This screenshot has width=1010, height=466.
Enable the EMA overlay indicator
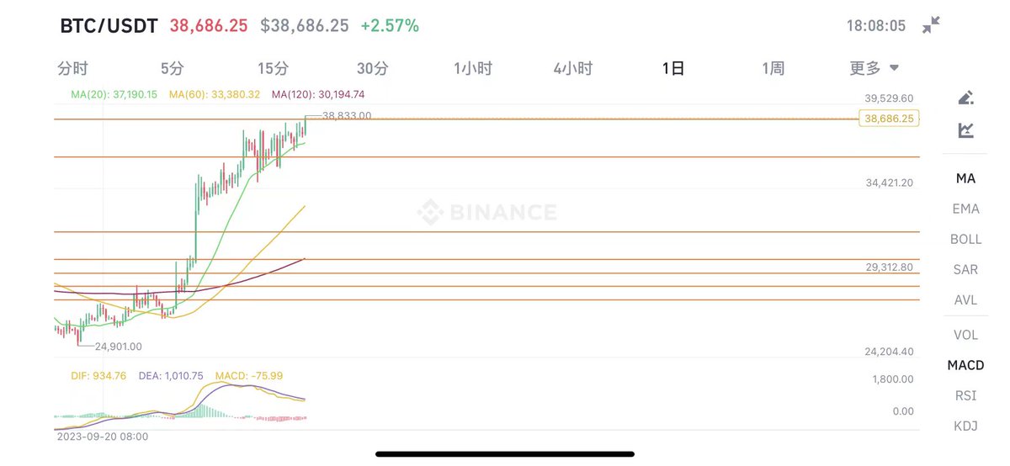pos(965,209)
